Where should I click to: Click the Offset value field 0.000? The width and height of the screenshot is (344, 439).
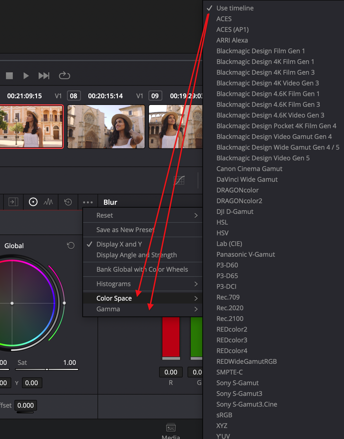pyautogui.click(x=26, y=405)
